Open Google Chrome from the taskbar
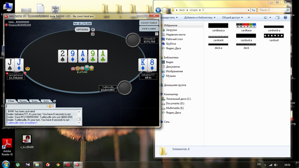The width and height of the screenshot is (299, 168). 58,165
